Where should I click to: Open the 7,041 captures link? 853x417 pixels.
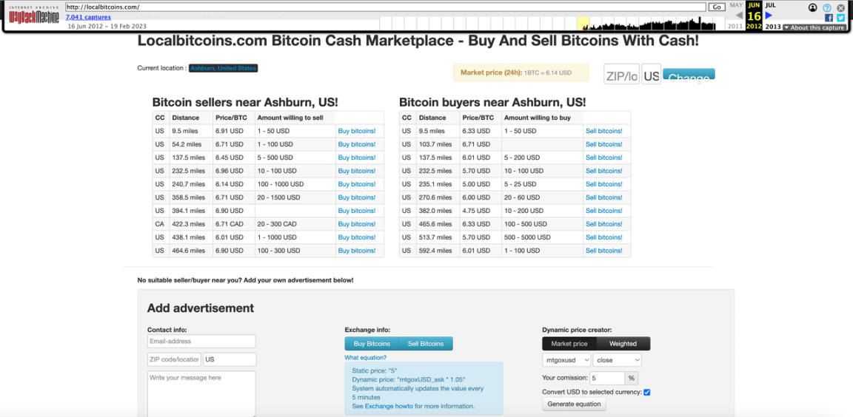(88, 17)
